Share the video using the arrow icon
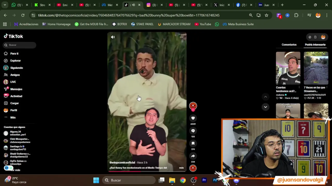The width and height of the screenshot is (332, 186). pyautogui.click(x=193, y=156)
